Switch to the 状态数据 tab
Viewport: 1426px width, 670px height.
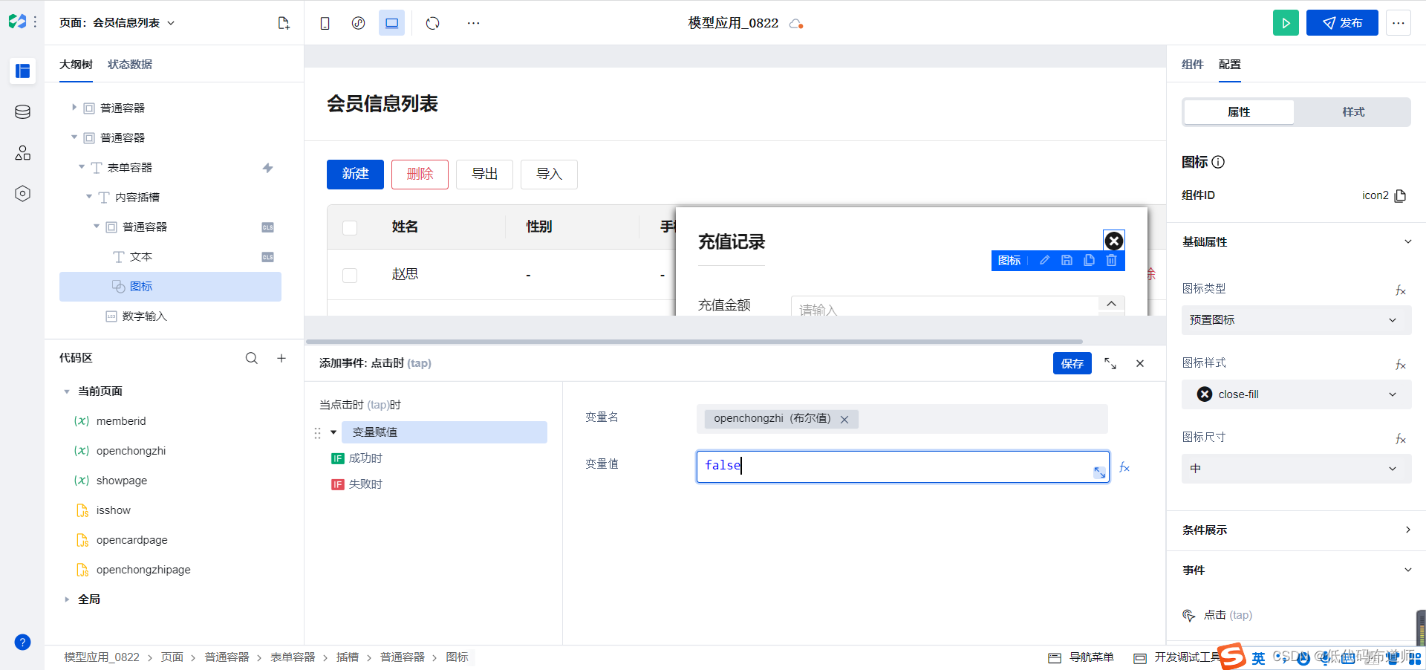[x=130, y=65]
